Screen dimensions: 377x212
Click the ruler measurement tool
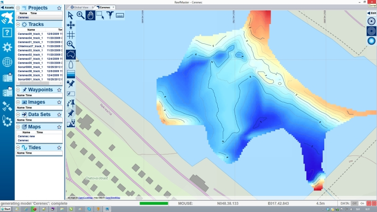click(120, 15)
